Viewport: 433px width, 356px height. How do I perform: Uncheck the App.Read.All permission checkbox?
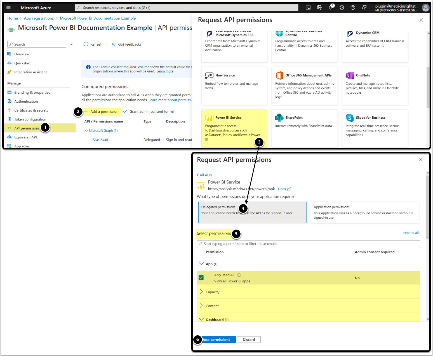click(x=201, y=278)
